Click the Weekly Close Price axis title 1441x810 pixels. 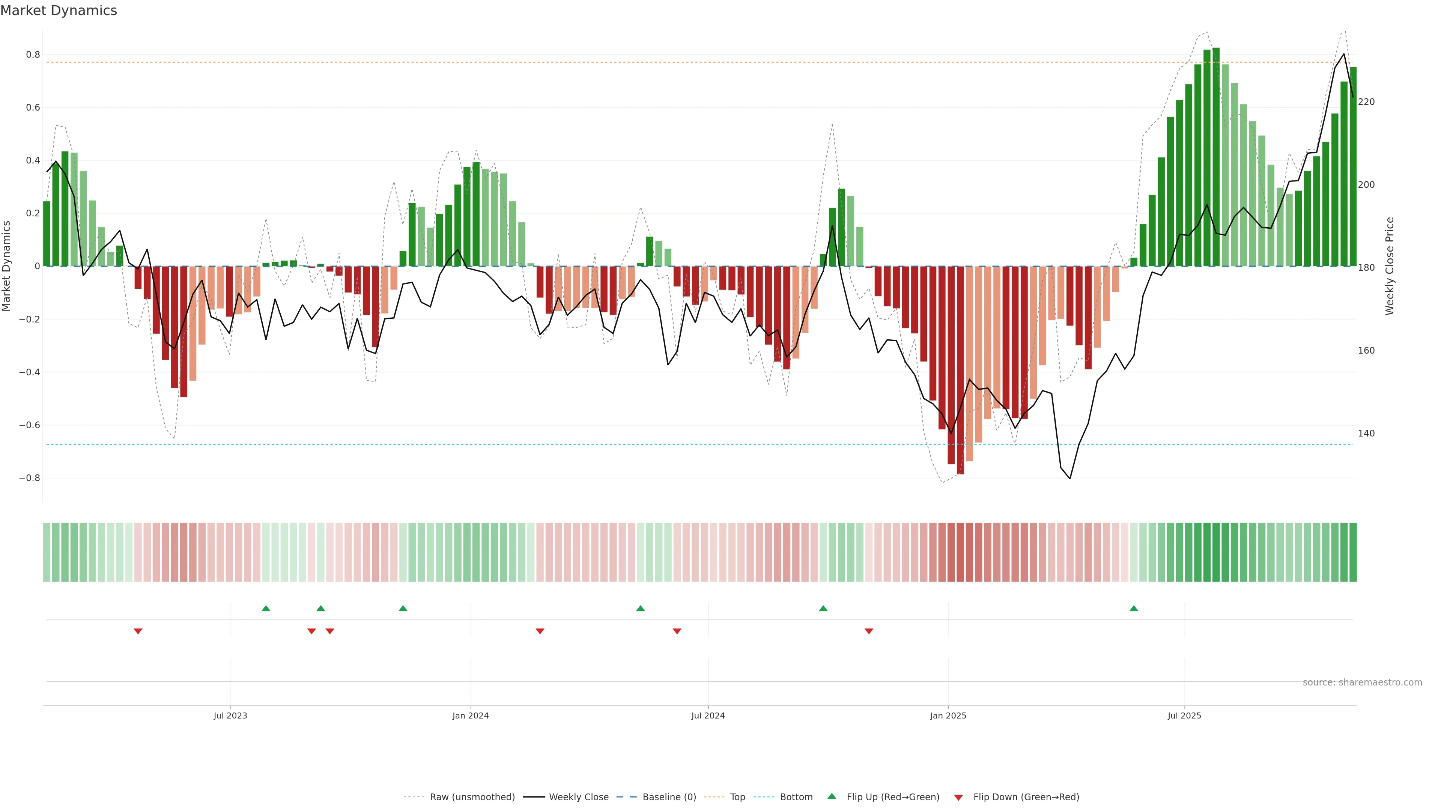point(1390,266)
